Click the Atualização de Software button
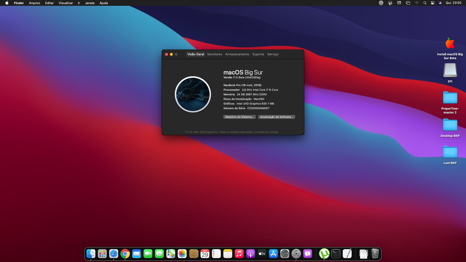This screenshot has height=262, width=466. [277, 117]
